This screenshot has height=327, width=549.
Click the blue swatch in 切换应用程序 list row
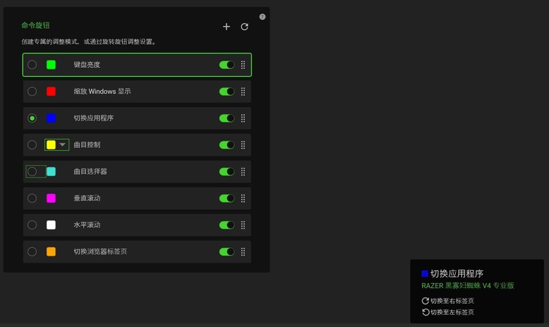(51, 118)
